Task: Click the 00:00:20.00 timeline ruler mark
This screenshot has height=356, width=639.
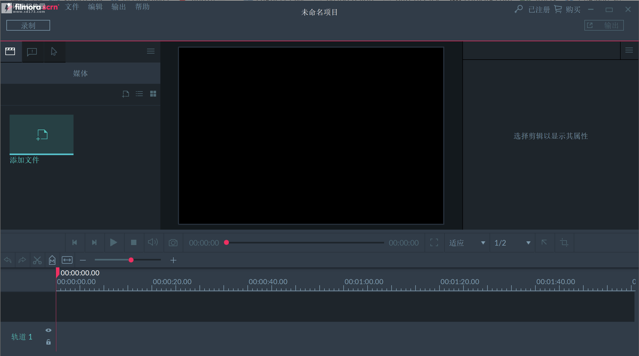Action: [172, 282]
